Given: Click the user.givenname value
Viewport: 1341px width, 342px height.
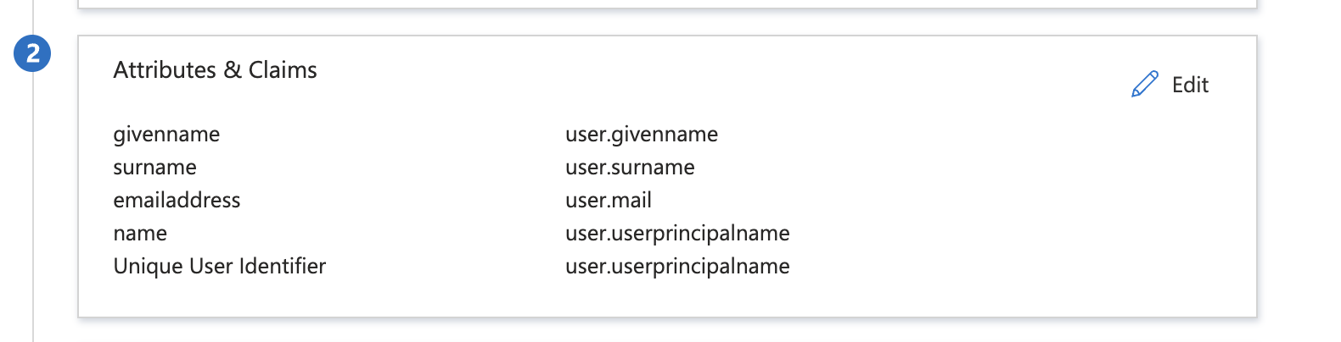Looking at the screenshot, I should [x=642, y=135].
